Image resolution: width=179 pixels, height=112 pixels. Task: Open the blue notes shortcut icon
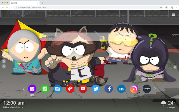point(58,89)
